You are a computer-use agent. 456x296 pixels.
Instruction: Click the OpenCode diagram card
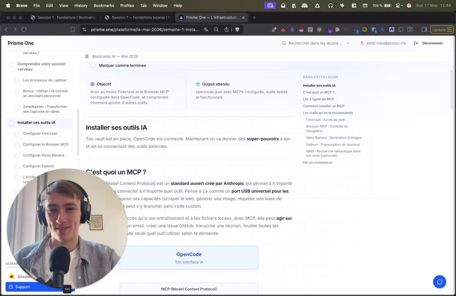[189, 258]
